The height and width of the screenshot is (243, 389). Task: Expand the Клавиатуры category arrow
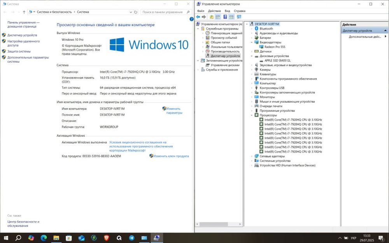pyautogui.click(x=252, y=74)
